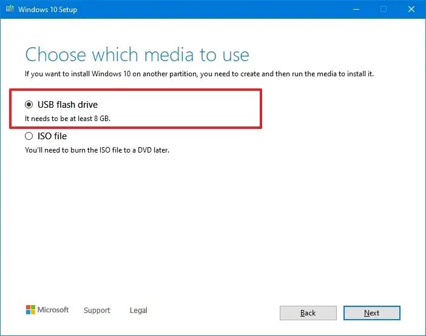Open the Legal link
Viewport: 426px width, 336px height.
point(138,311)
